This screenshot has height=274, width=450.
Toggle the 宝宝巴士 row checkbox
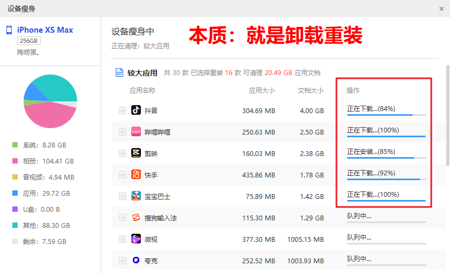pos(123,196)
